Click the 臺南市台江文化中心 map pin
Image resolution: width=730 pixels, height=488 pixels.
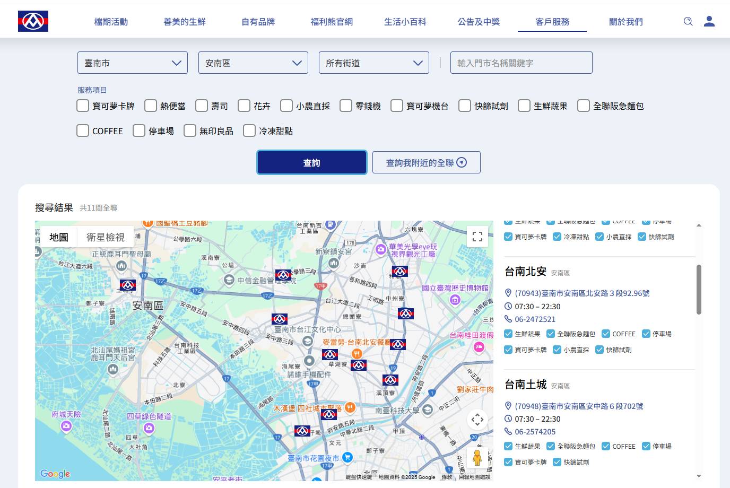coord(308,341)
